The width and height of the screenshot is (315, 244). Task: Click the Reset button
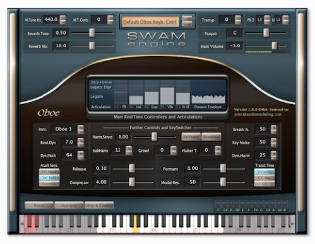point(39,206)
